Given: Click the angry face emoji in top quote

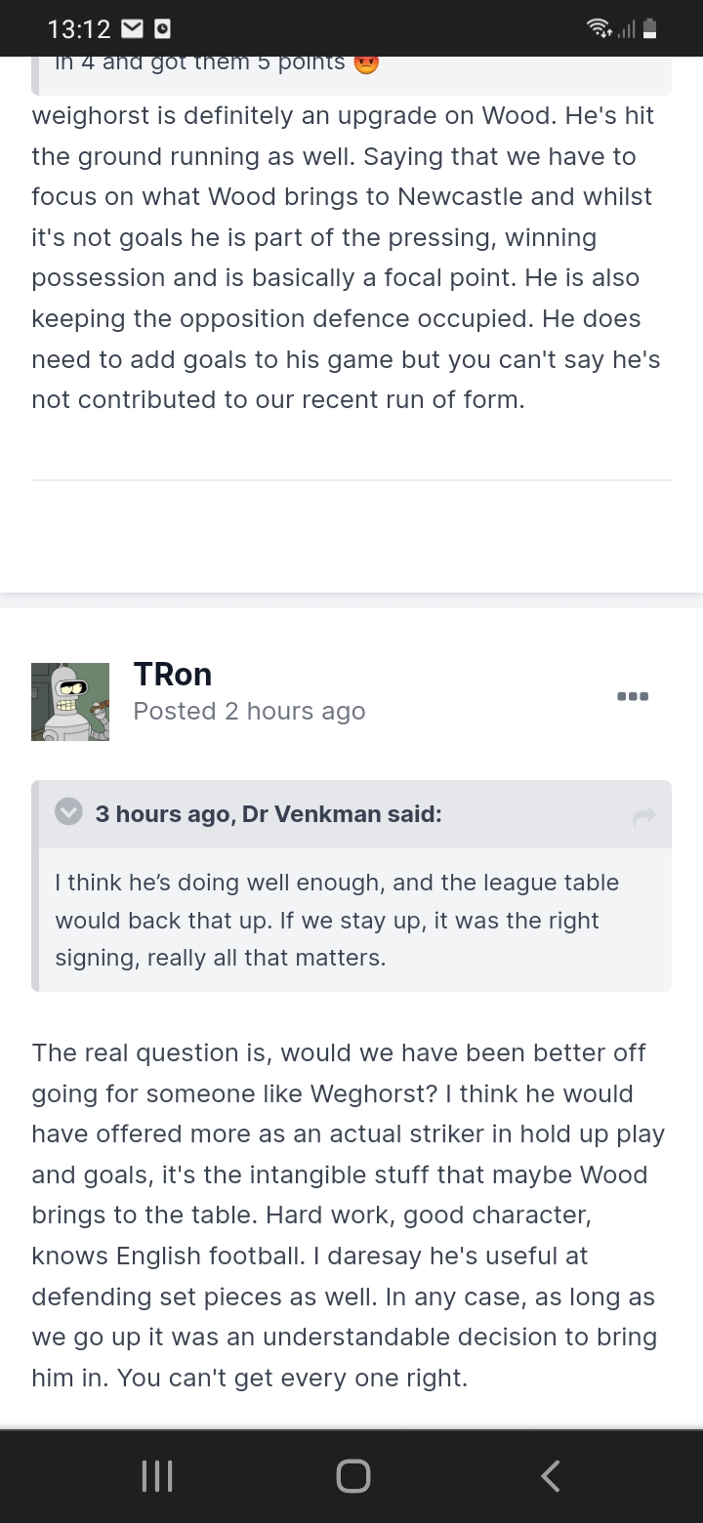Looking at the screenshot, I should pyautogui.click(x=366, y=63).
